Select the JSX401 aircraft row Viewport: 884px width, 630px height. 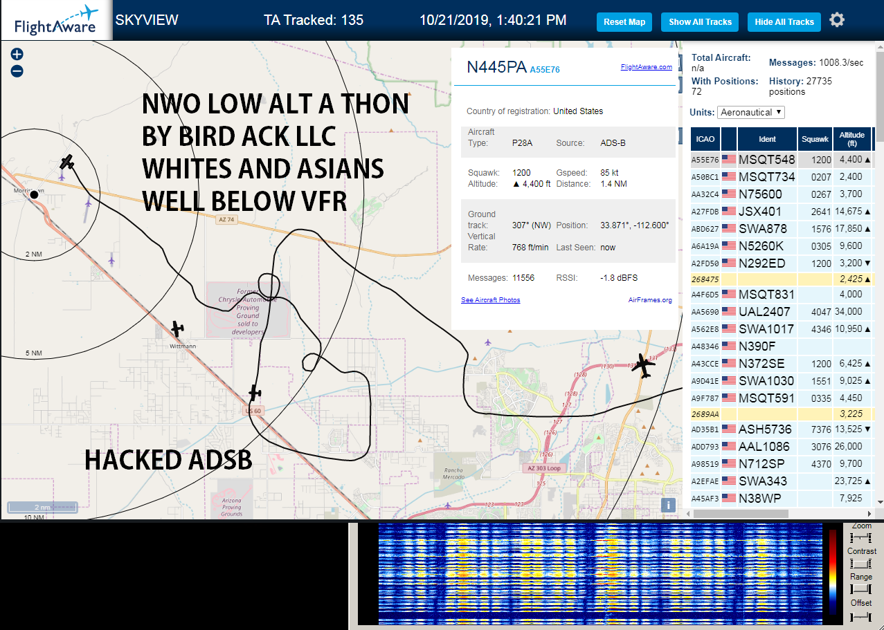point(782,212)
